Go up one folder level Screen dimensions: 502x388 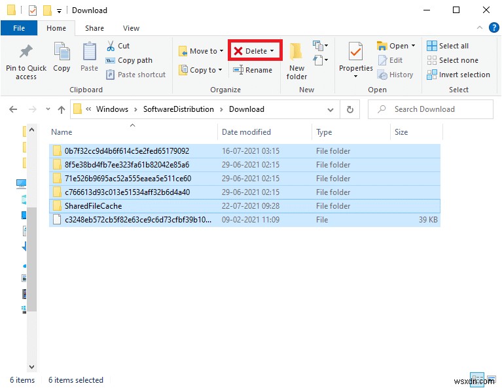(62, 110)
